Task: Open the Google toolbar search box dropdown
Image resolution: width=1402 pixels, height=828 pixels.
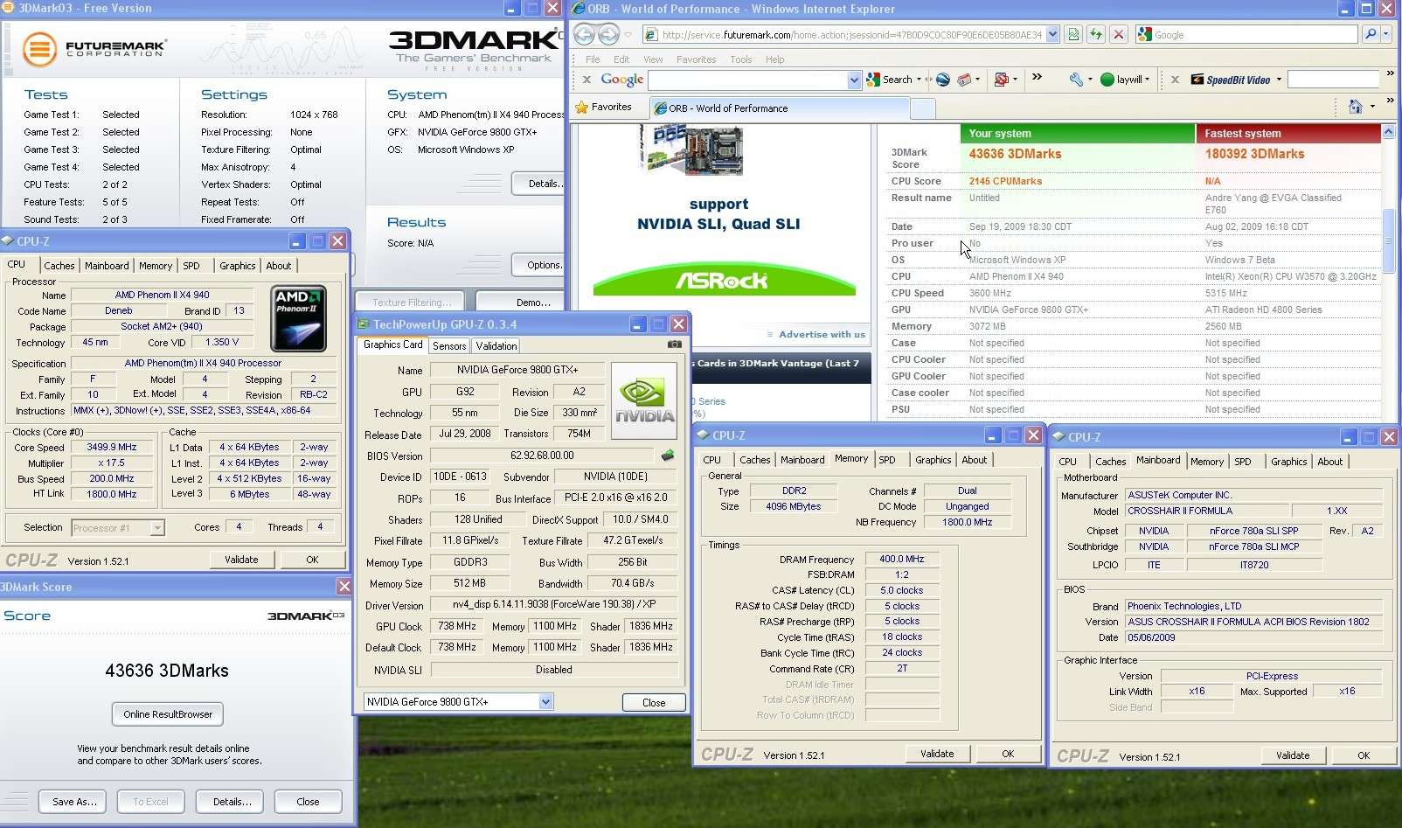Action: (x=854, y=80)
